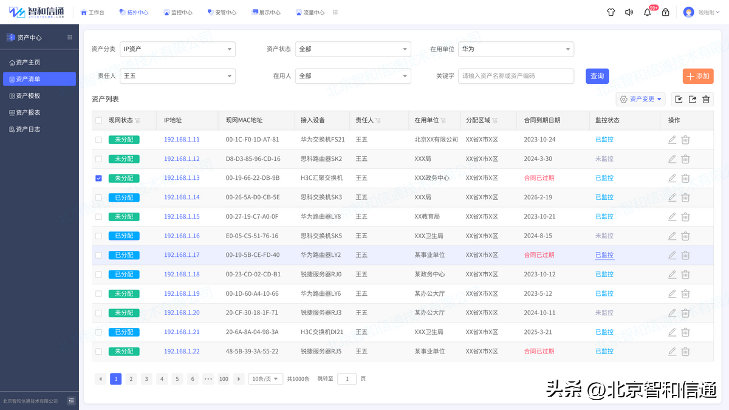Delete the row 192.168.1.14

point(685,197)
